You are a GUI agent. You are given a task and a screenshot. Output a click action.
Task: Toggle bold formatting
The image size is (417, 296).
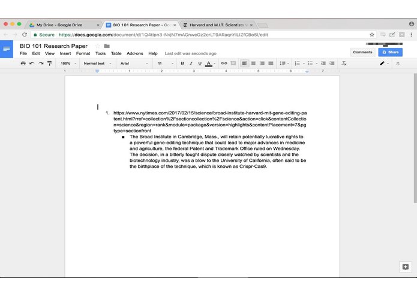click(x=182, y=64)
